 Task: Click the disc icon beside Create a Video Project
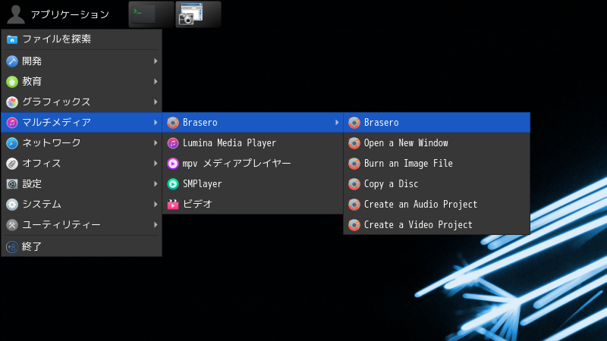coord(354,224)
